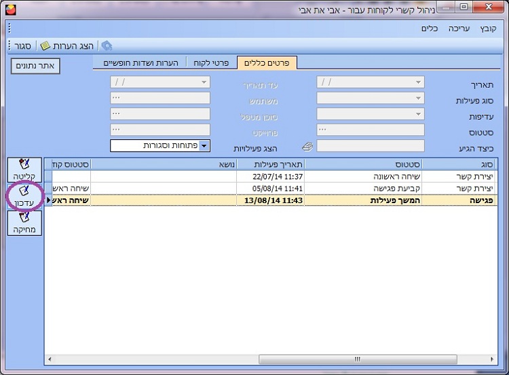Switch to the פרטי לקוח tab
Viewport: 509px width, 375px height.
click(x=211, y=62)
